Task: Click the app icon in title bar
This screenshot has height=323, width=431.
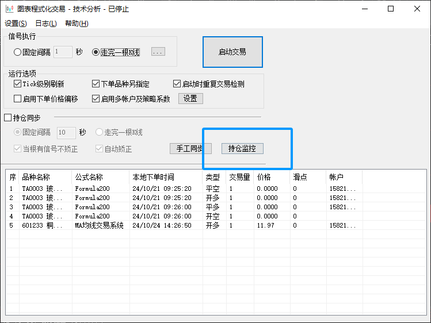Action: [9, 9]
